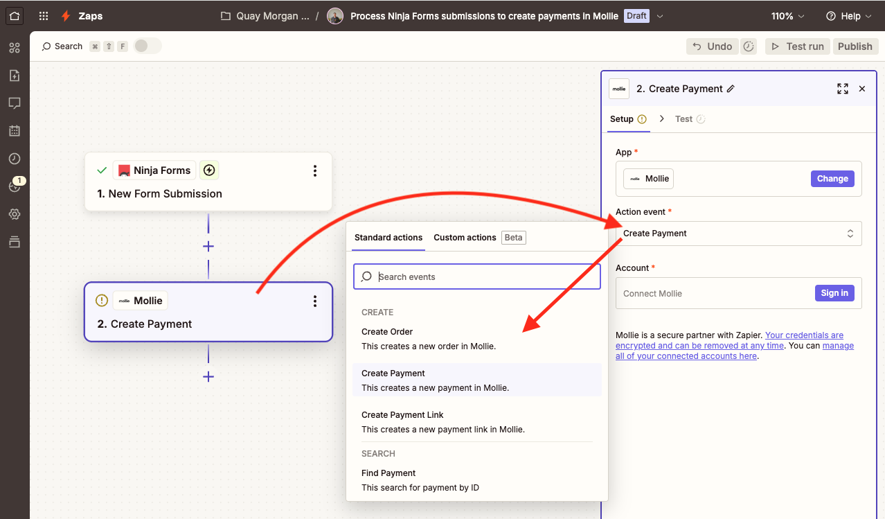The width and height of the screenshot is (885, 519).
Task: Open the apps grid launcher
Action: [44, 16]
